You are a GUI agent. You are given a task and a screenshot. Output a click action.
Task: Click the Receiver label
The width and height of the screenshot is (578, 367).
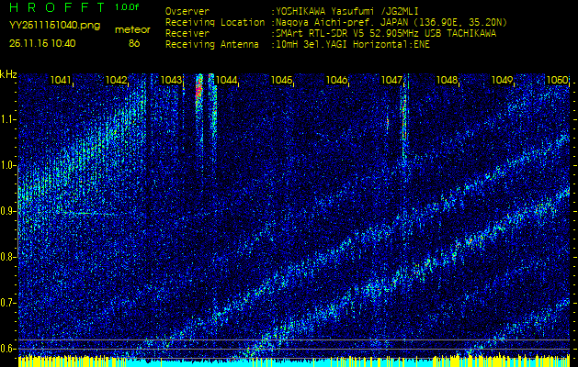click(x=187, y=34)
